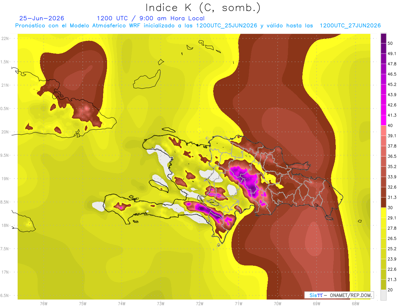Click the '1200 UTC / 9:00 am Hora Local' time label

[x=151, y=18]
